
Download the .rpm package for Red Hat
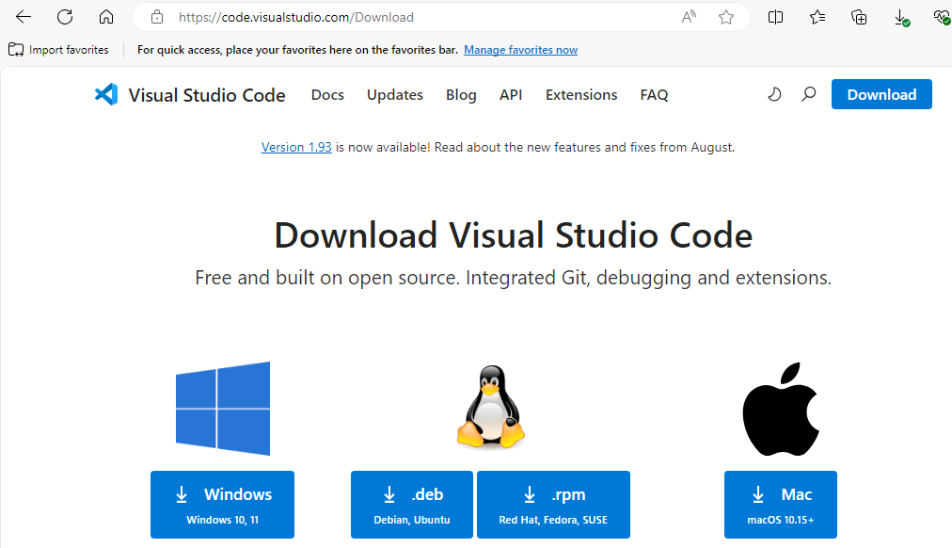(553, 505)
